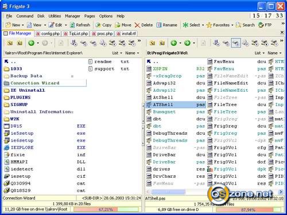The width and height of the screenshot is (287, 215).
Task: Click green forward arrow in right panel
Action: coord(188,43)
